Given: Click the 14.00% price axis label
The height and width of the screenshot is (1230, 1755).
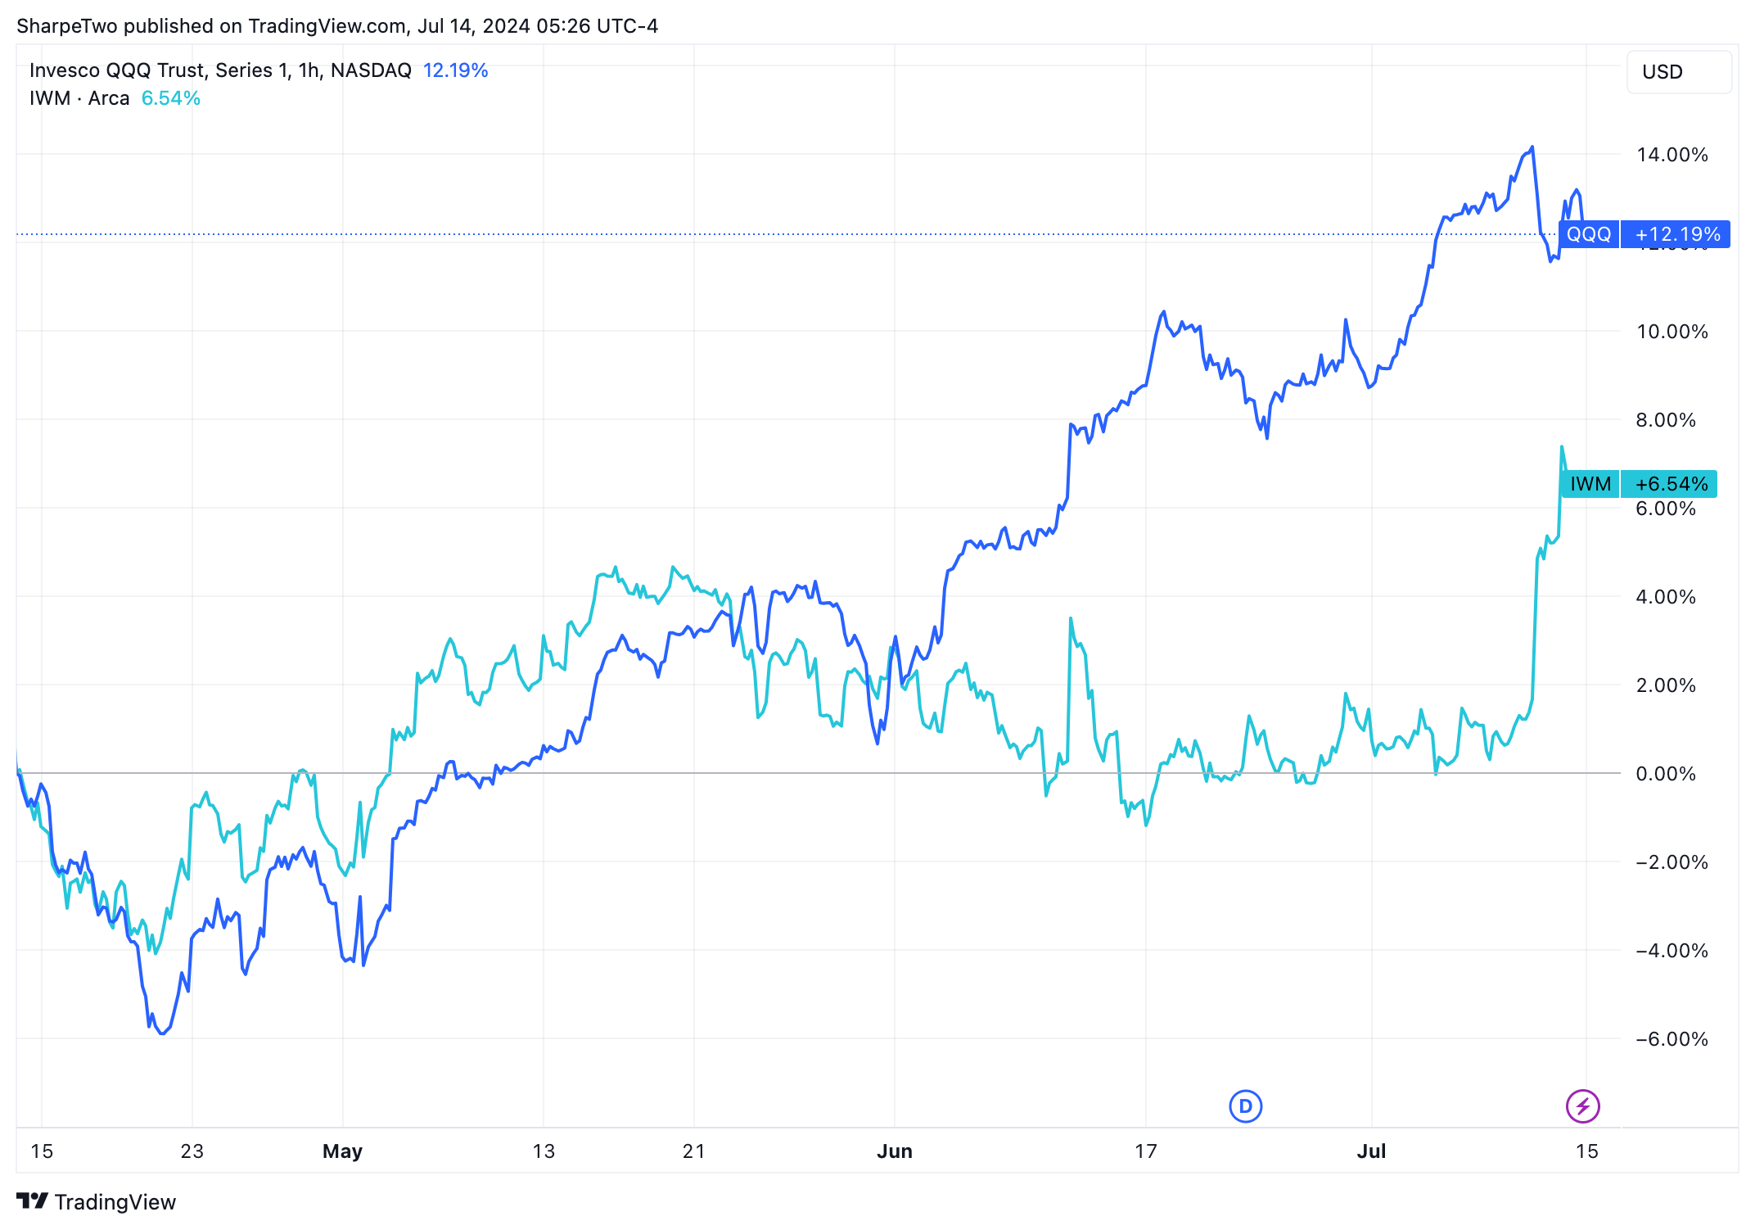Looking at the screenshot, I should (x=1672, y=155).
